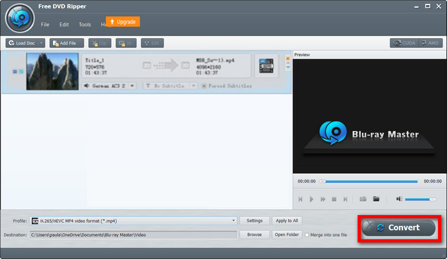Open the 3D settings tool

click(126, 43)
